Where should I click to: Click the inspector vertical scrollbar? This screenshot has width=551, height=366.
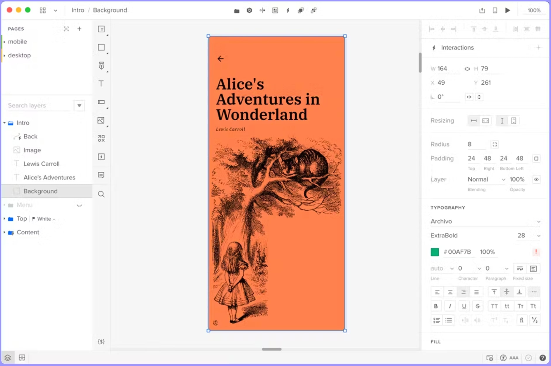pyautogui.click(x=420, y=62)
